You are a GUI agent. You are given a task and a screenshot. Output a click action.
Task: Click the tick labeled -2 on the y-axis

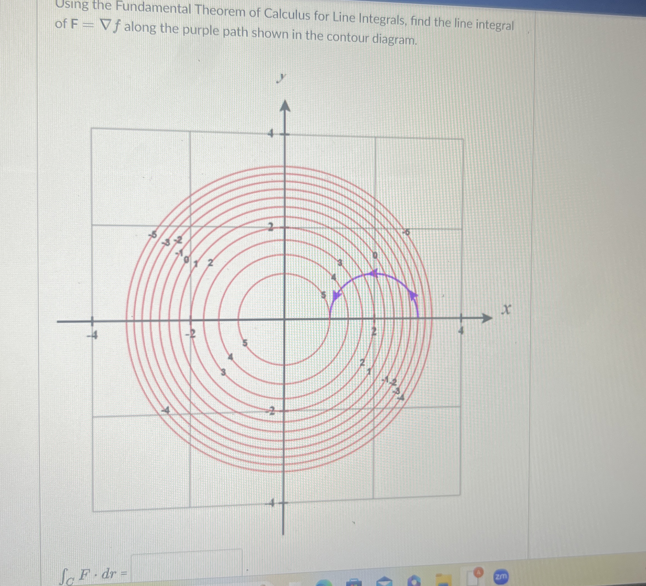click(x=271, y=411)
